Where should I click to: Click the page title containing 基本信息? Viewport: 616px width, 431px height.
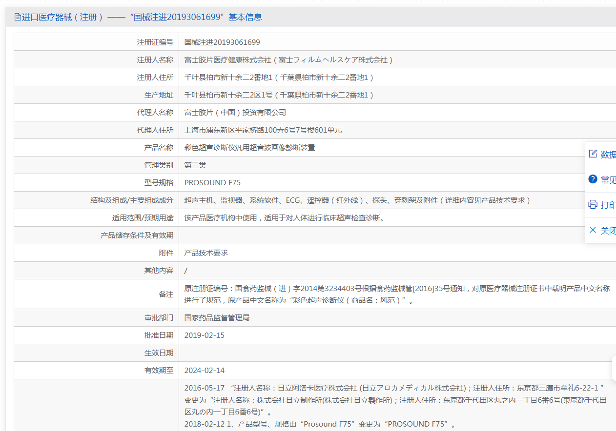(142, 17)
